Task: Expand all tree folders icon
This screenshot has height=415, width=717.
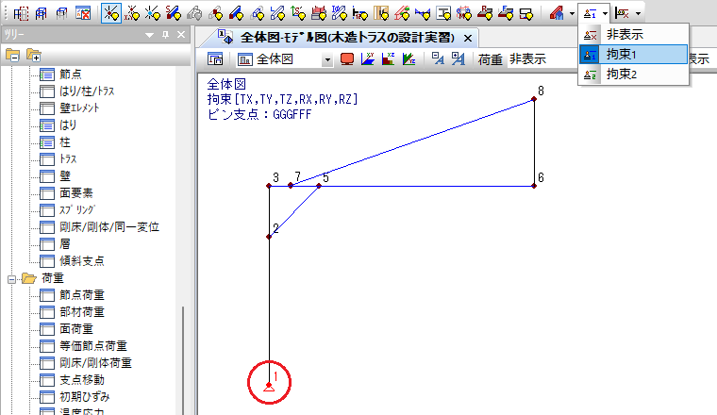Action: click(34, 56)
